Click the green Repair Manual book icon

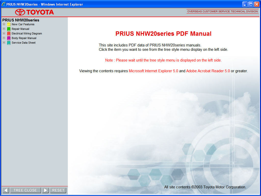[9, 29]
